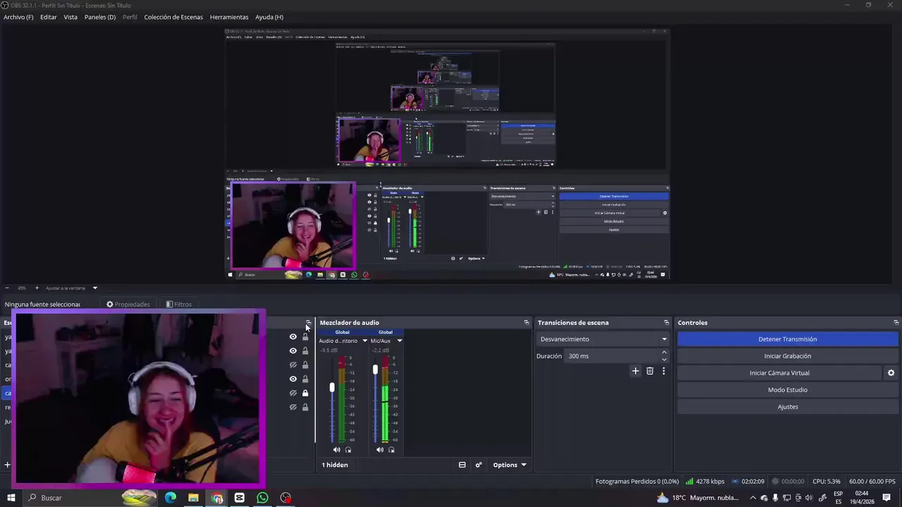
Task: Undock the Transiciones de escena panel
Action: pyautogui.click(x=666, y=323)
